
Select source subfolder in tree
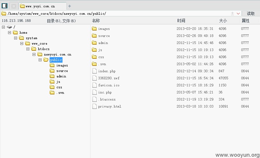[x=62, y=71]
